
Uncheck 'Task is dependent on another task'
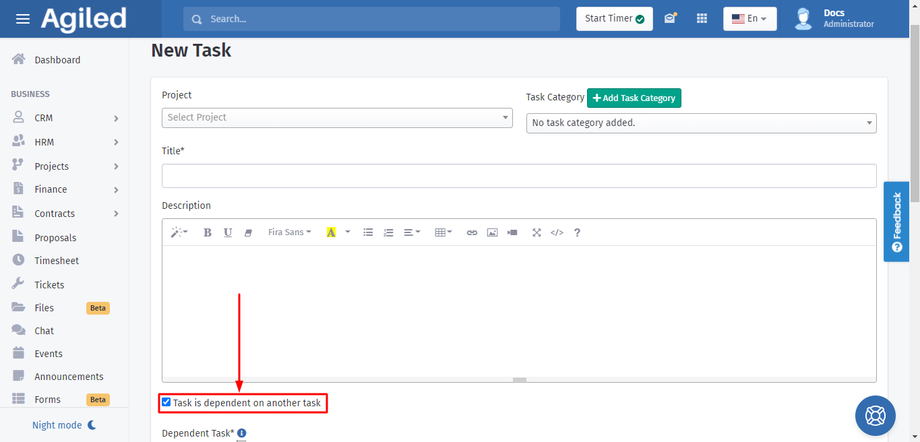point(166,402)
